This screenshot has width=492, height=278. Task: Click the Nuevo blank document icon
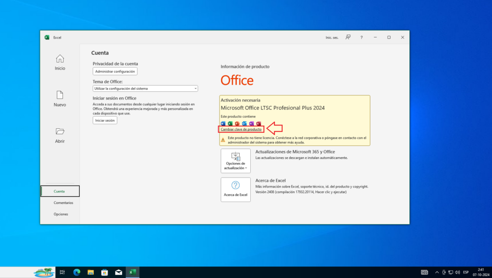[60, 95]
